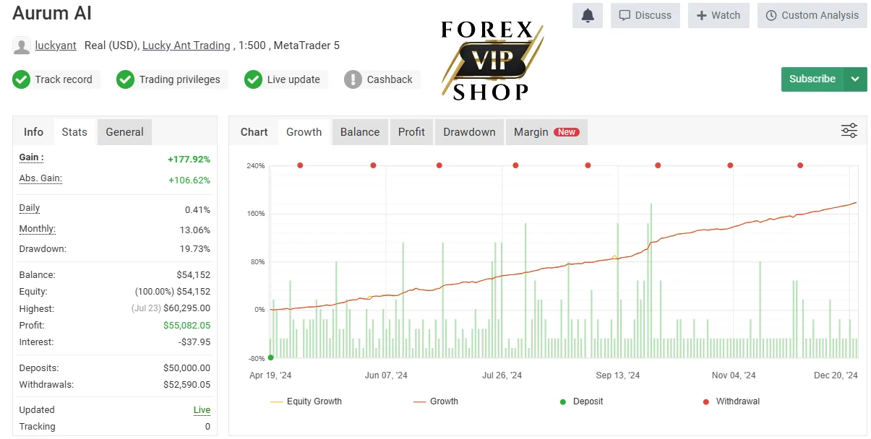Switch to the Balance chart tab
The height and width of the screenshot is (439, 871).
pos(360,132)
